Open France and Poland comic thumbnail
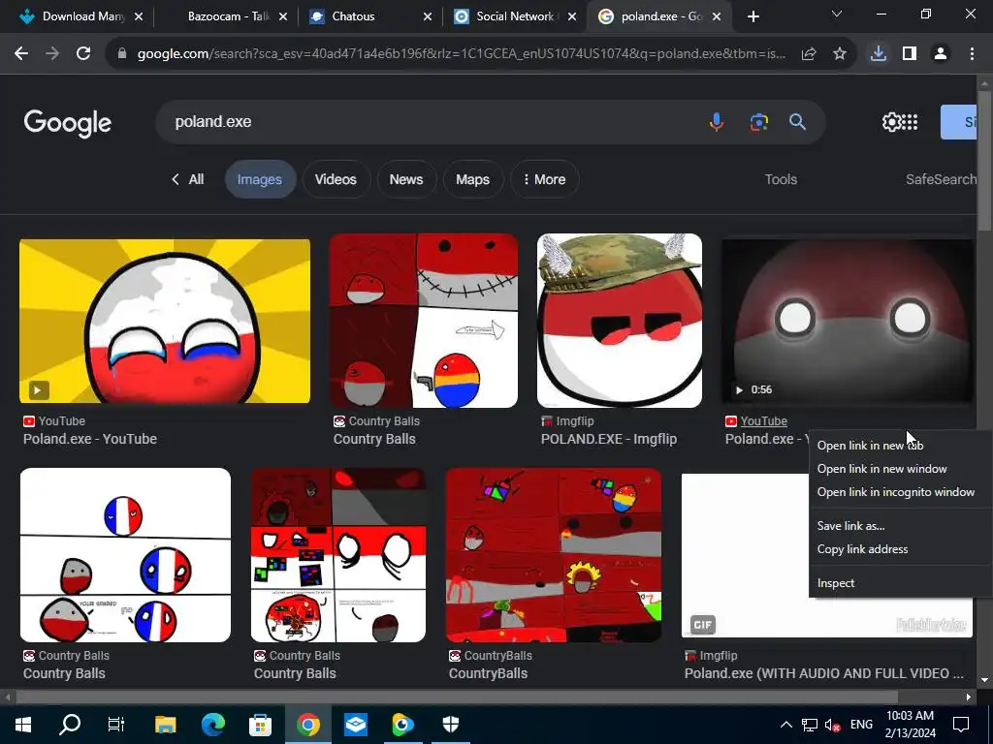The image size is (993, 744). [125, 555]
